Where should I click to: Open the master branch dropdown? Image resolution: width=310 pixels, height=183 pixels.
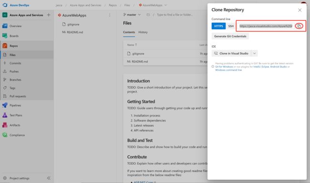[x=132, y=15]
